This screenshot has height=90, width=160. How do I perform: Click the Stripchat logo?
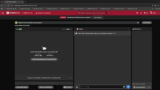(x=13, y=13)
